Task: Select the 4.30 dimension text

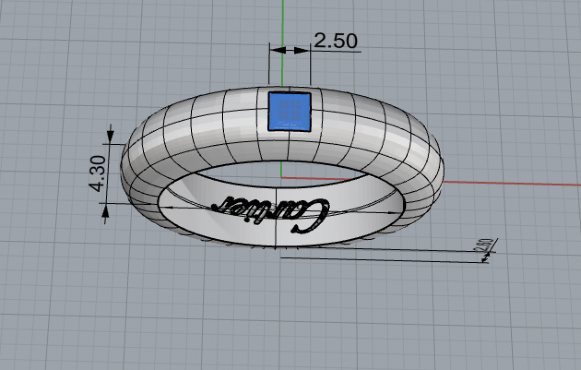Action: click(98, 173)
